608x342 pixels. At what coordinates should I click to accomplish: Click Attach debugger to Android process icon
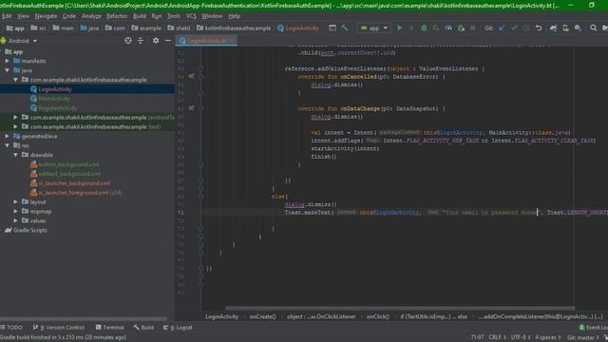pos(461,28)
